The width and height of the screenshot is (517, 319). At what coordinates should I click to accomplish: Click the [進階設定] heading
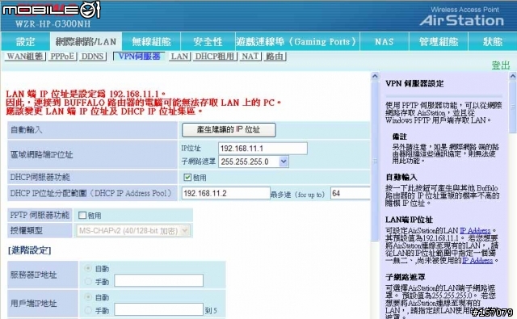pyautogui.click(x=29, y=250)
